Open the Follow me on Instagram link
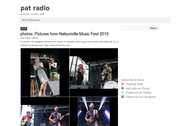 pos(141,97)
